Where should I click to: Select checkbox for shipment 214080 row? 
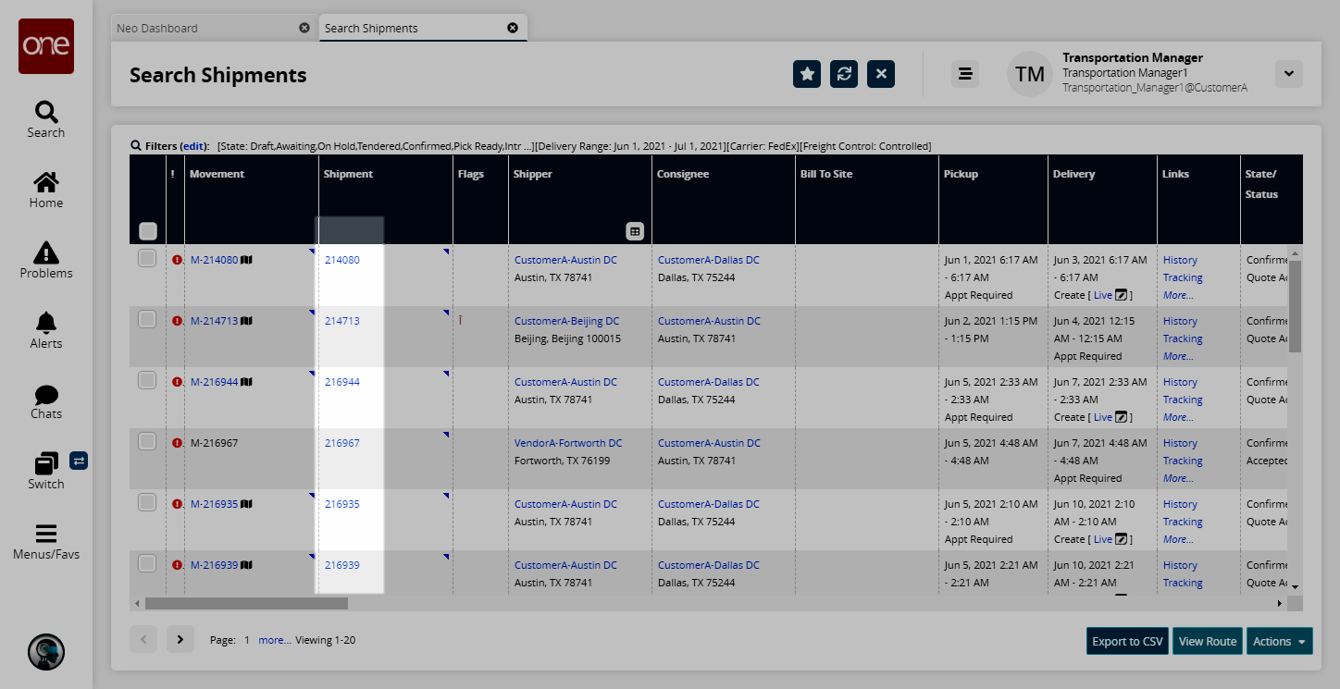(147, 259)
